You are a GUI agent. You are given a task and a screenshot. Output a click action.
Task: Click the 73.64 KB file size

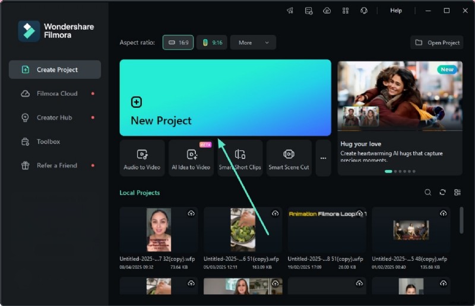point(179,267)
